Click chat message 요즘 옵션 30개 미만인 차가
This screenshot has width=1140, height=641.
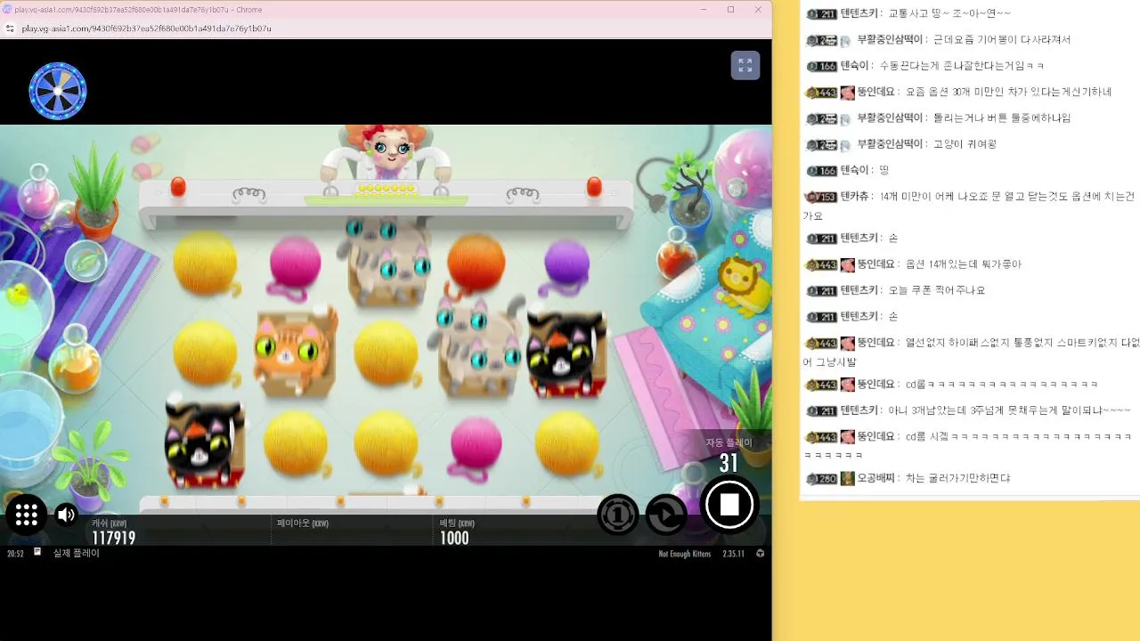(x=1008, y=92)
